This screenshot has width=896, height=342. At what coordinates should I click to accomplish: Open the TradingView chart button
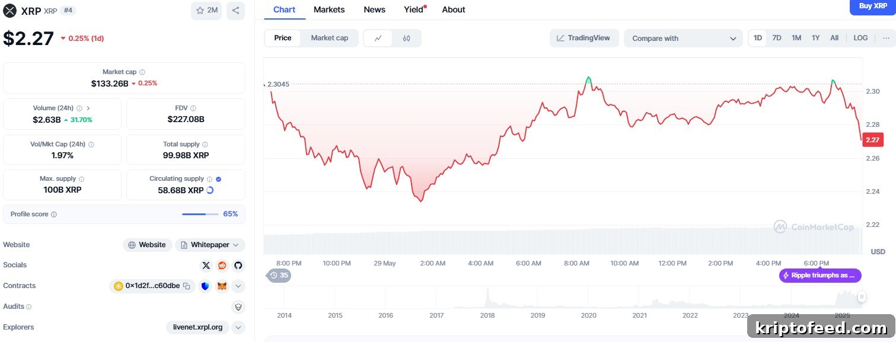click(584, 38)
